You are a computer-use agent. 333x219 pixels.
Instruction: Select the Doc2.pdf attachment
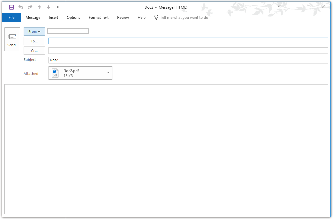pos(80,73)
